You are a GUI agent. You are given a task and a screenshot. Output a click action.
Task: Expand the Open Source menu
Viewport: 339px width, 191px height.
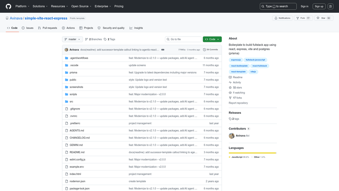[x=81, y=6]
